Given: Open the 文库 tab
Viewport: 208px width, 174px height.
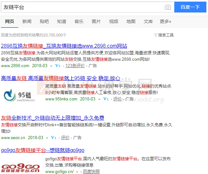Looking at the screenshot, I should pyautogui.click(x=148, y=21).
